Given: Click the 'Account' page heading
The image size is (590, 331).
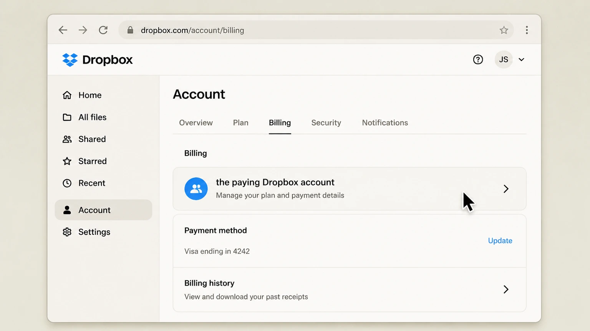Looking at the screenshot, I should pos(199,94).
